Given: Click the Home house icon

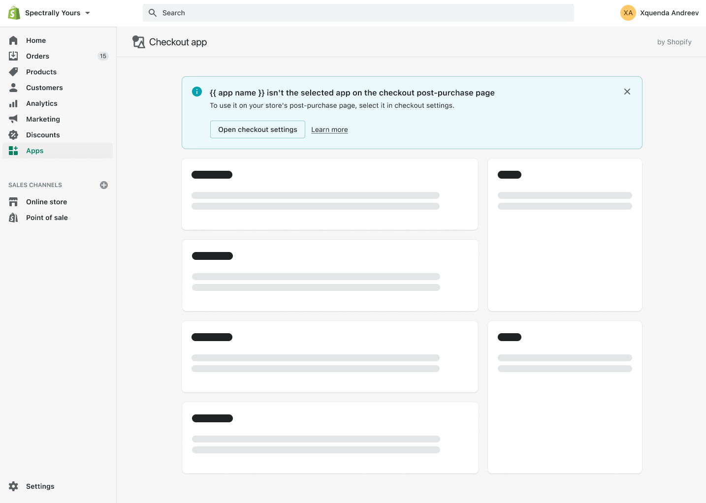Looking at the screenshot, I should coord(13,40).
